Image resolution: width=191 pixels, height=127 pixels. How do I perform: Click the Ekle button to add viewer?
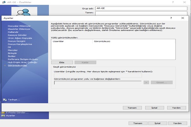pyautogui.click(x=62, y=62)
